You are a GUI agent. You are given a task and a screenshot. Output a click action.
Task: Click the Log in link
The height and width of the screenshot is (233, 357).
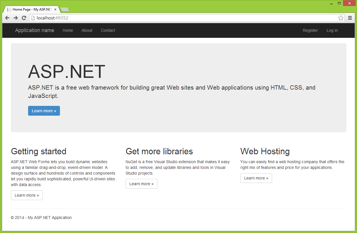coord(332,30)
